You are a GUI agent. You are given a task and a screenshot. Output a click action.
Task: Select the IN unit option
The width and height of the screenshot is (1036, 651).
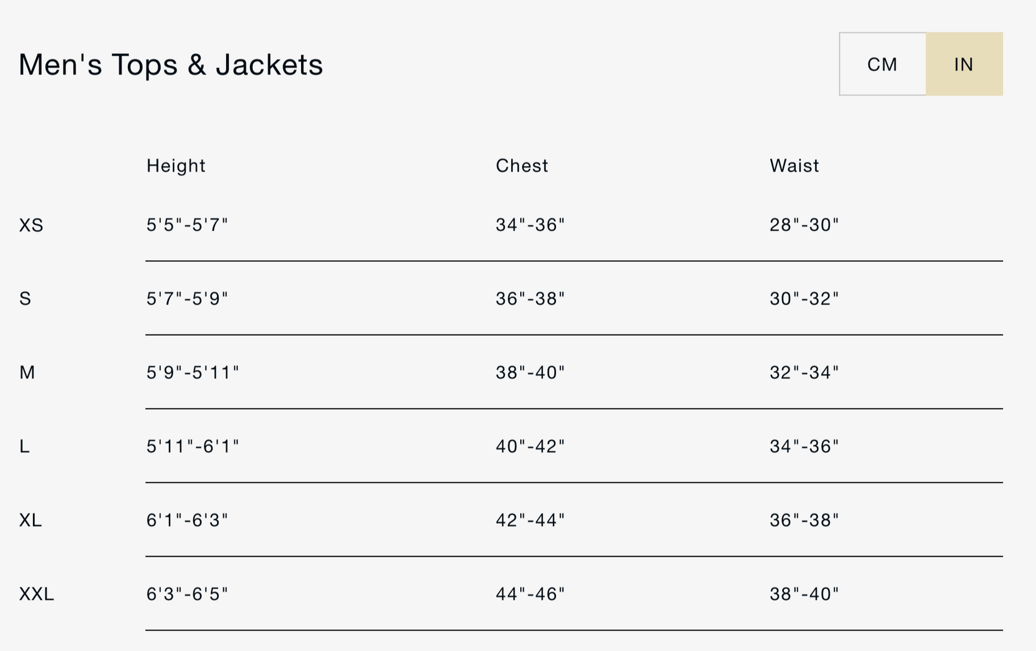pyautogui.click(x=964, y=64)
